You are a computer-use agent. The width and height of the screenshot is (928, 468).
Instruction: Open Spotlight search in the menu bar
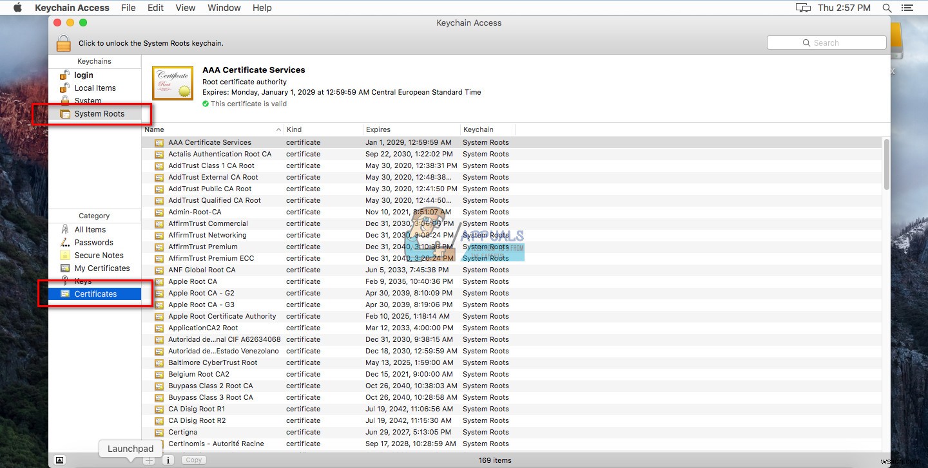(887, 8)
